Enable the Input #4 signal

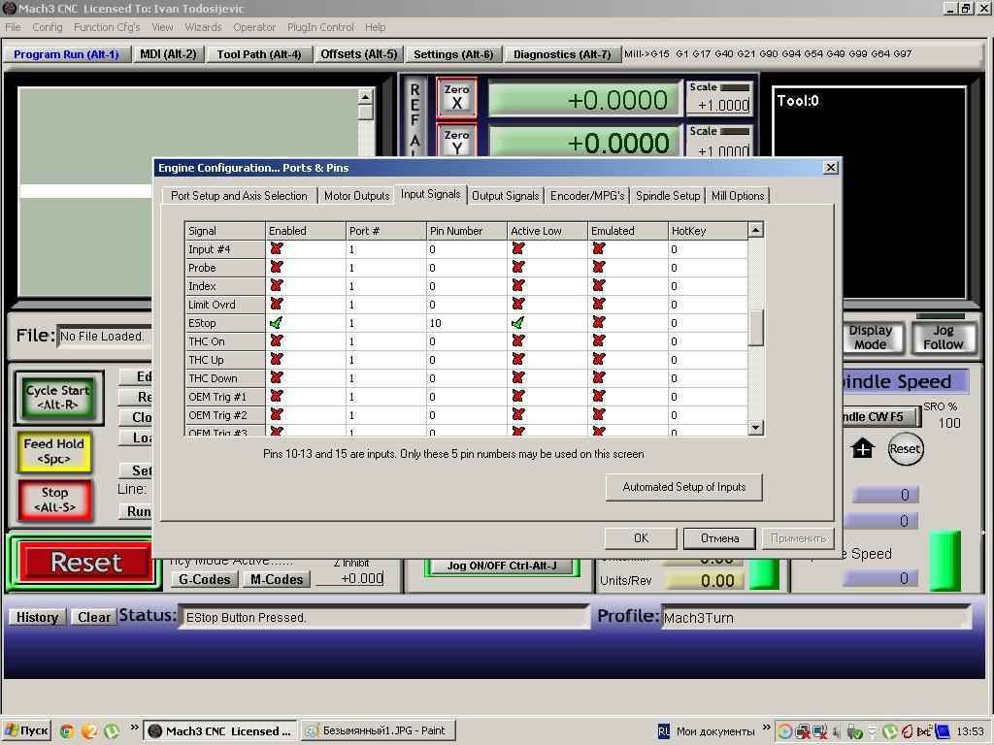277,249
